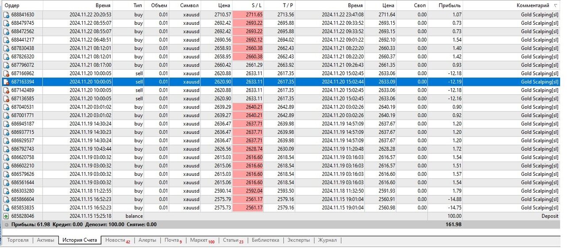Switch to the Алерты tab
This screenshot has width=571, height=248.
pos(147,240)
